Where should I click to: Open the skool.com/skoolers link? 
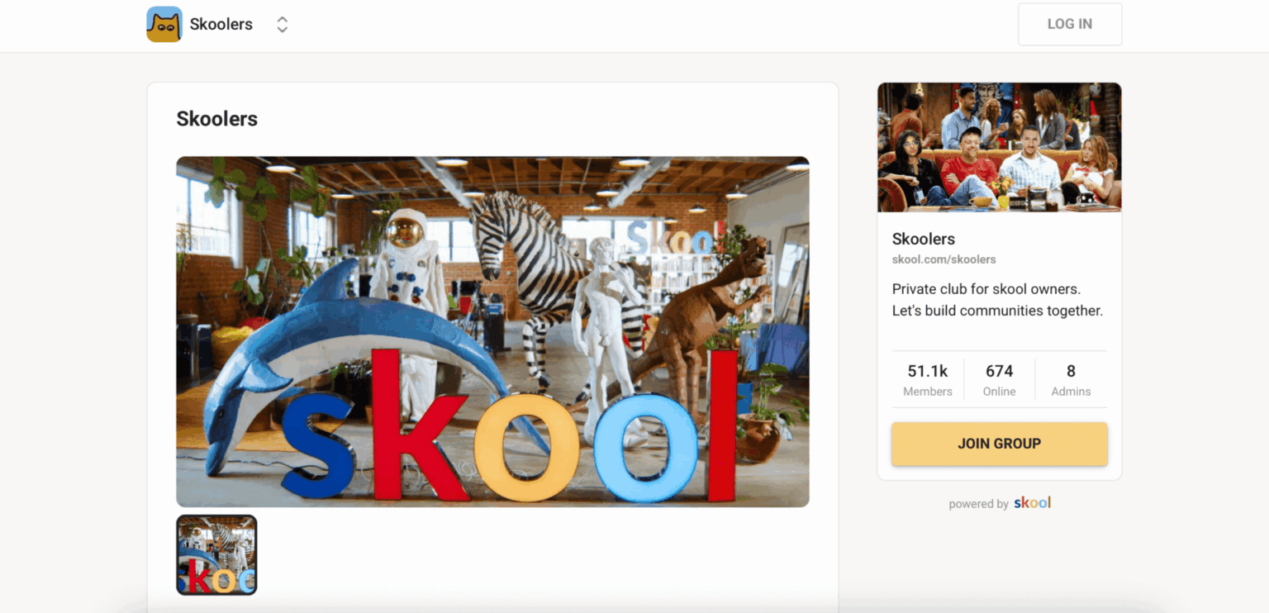944,259
